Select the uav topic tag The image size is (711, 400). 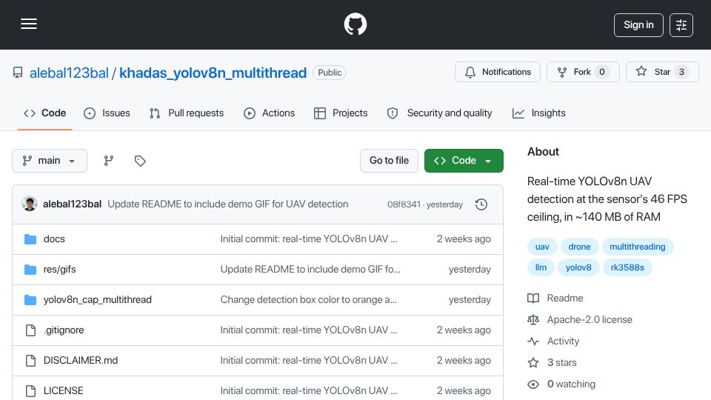pyautogui.click(x=542, y=247)
